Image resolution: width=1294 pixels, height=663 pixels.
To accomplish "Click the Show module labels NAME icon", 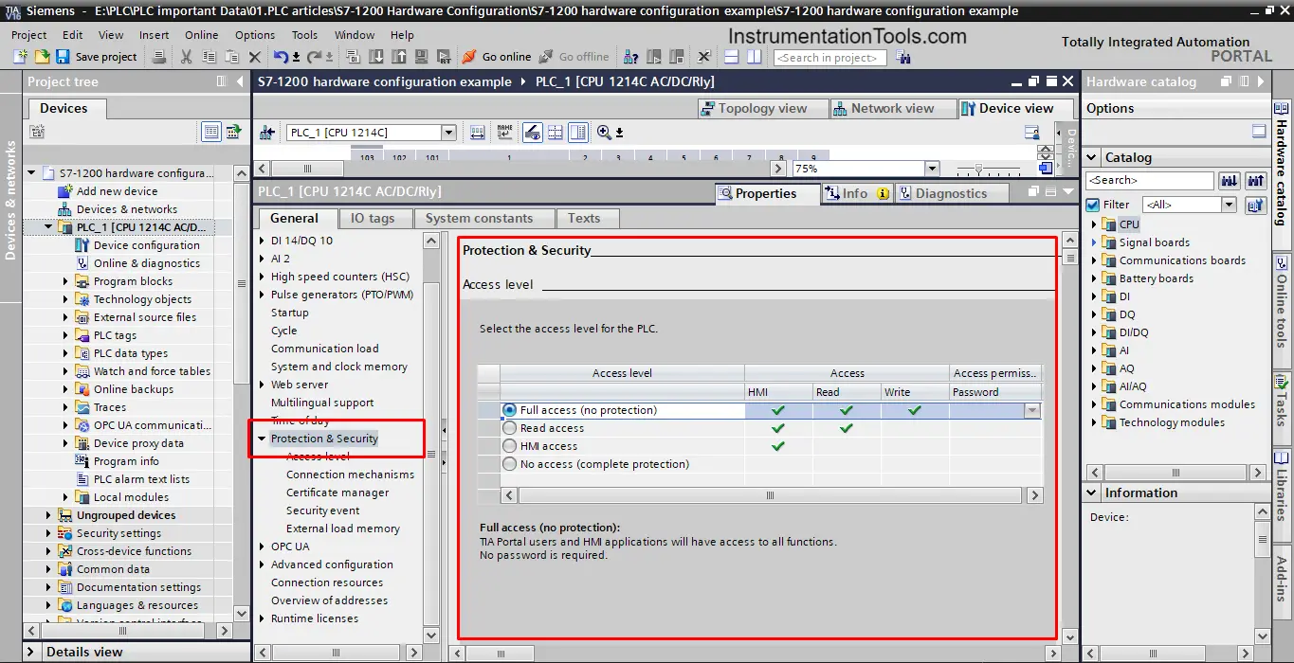I will pyautogui.click(x=504, y=133).
